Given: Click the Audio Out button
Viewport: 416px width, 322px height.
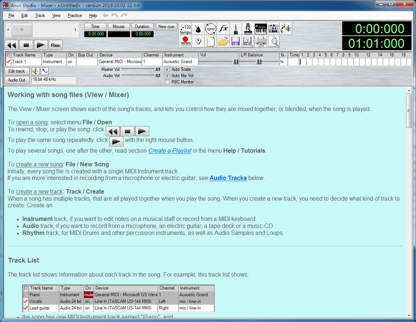Looking at the screenshot, I should pos(17,80).
